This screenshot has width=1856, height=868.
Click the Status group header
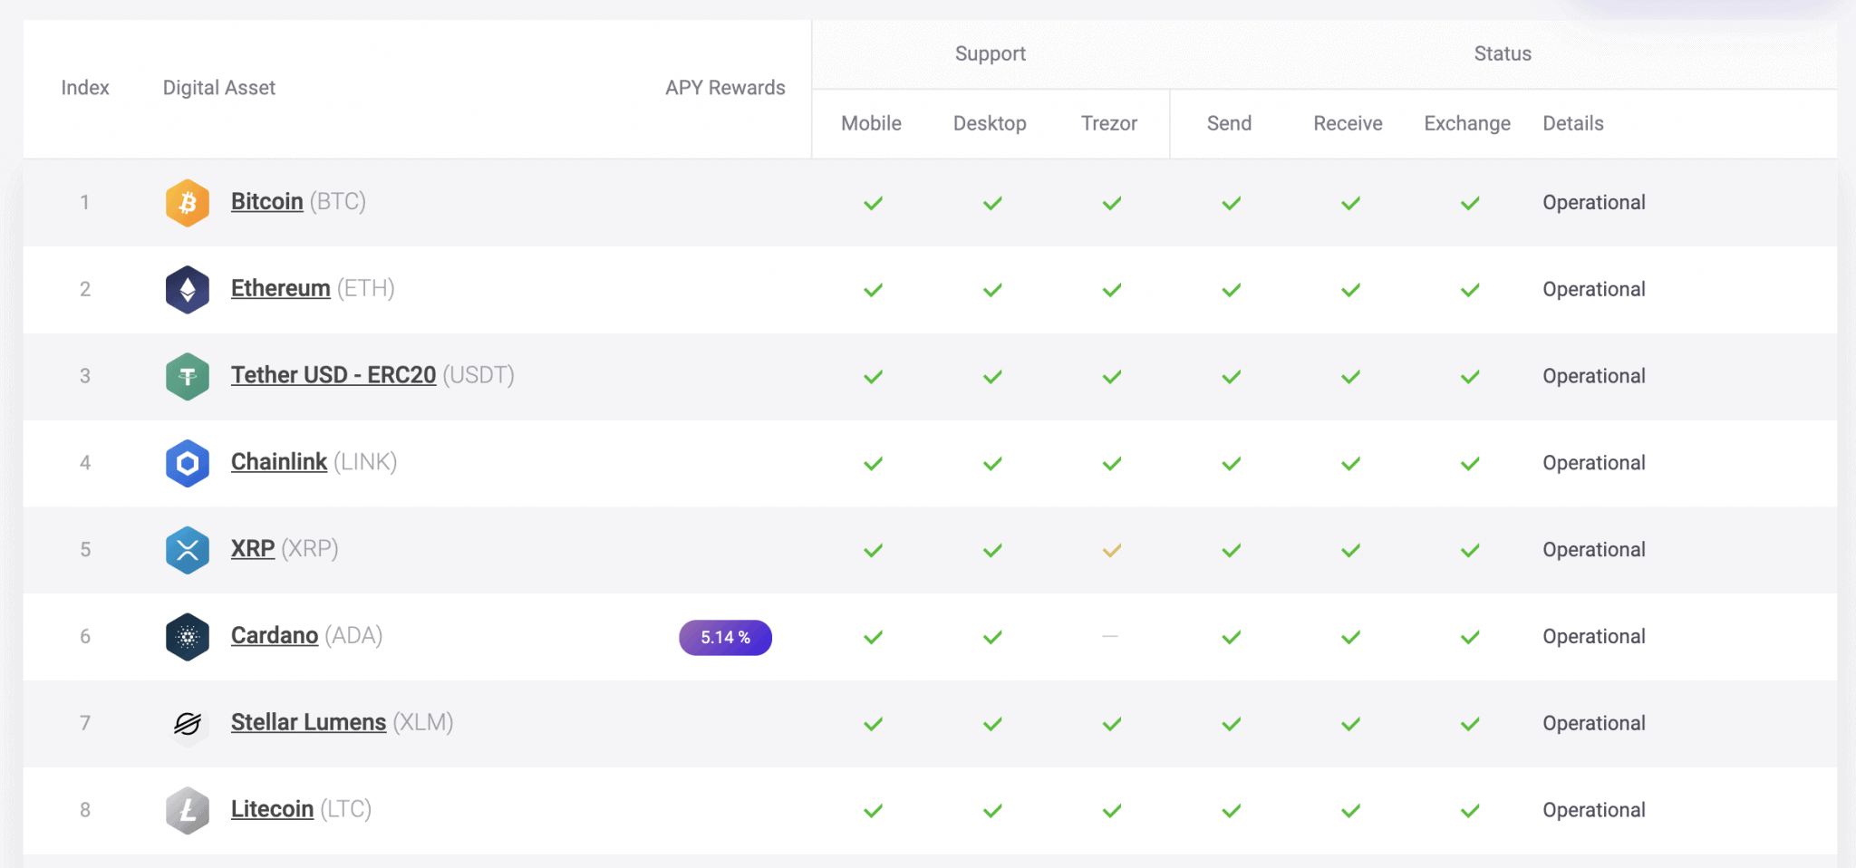[x=1503, y=53]
